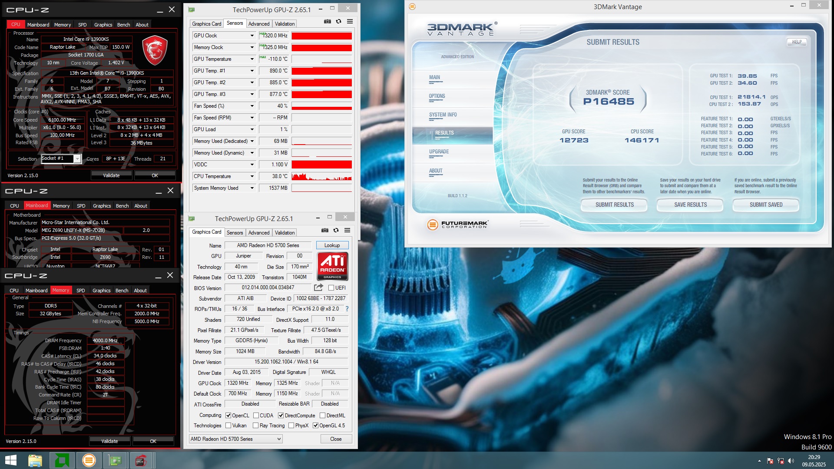
Task: Open hamburger menu in GPU-Z Graphics Card window
Action: pos(347,230)
